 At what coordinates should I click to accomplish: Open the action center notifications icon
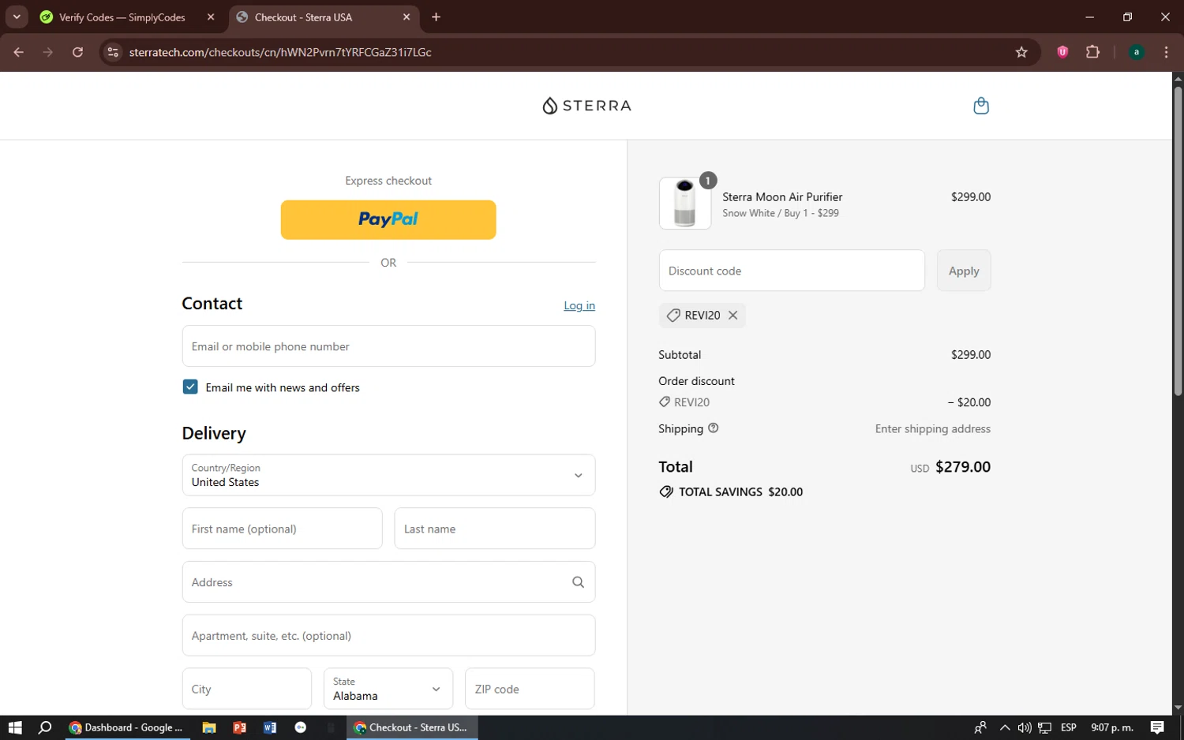coord(1157,727)
